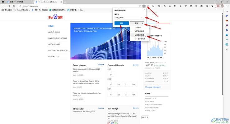Viewport: 230px width, 124px height.
Task: Click the browser refresh button
Action: point(9,6)
